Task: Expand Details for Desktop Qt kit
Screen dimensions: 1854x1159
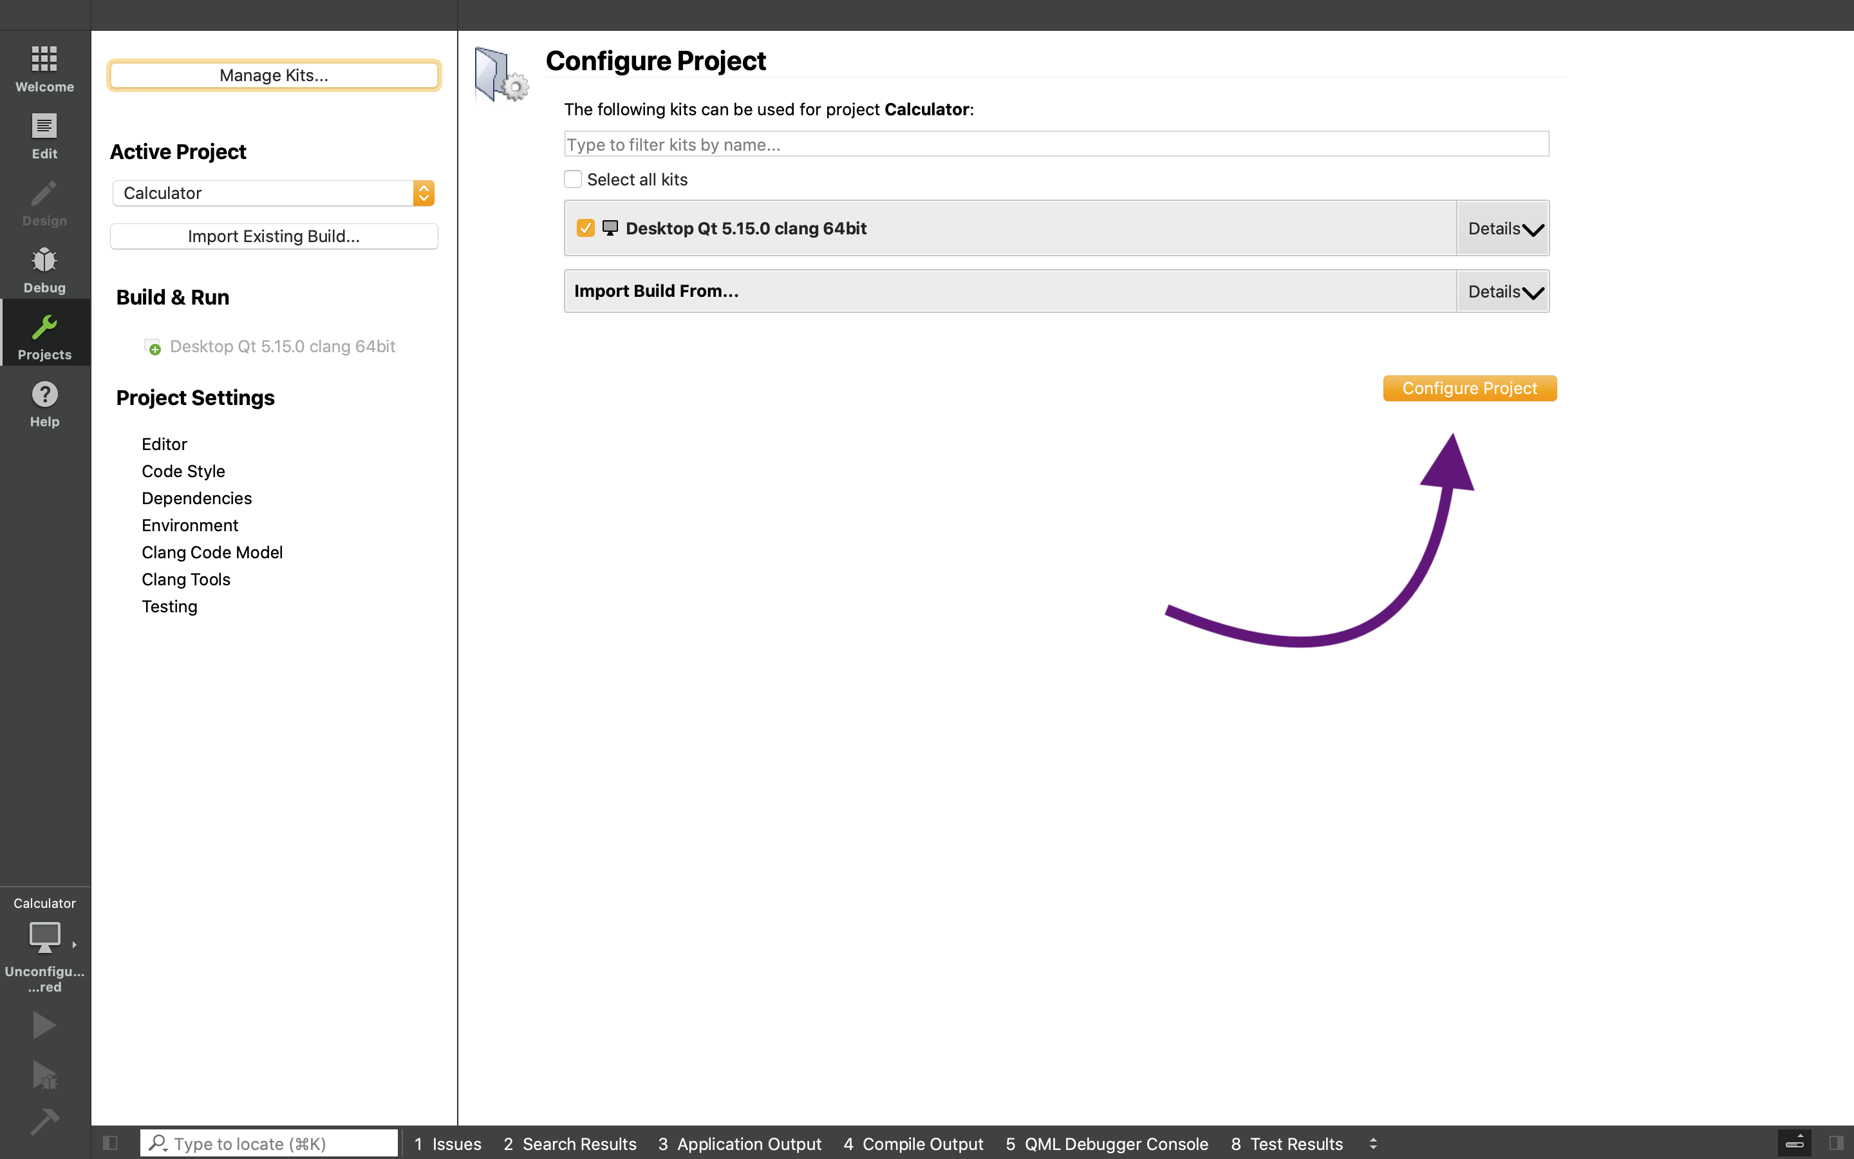Action: (x=1503, y=229)
